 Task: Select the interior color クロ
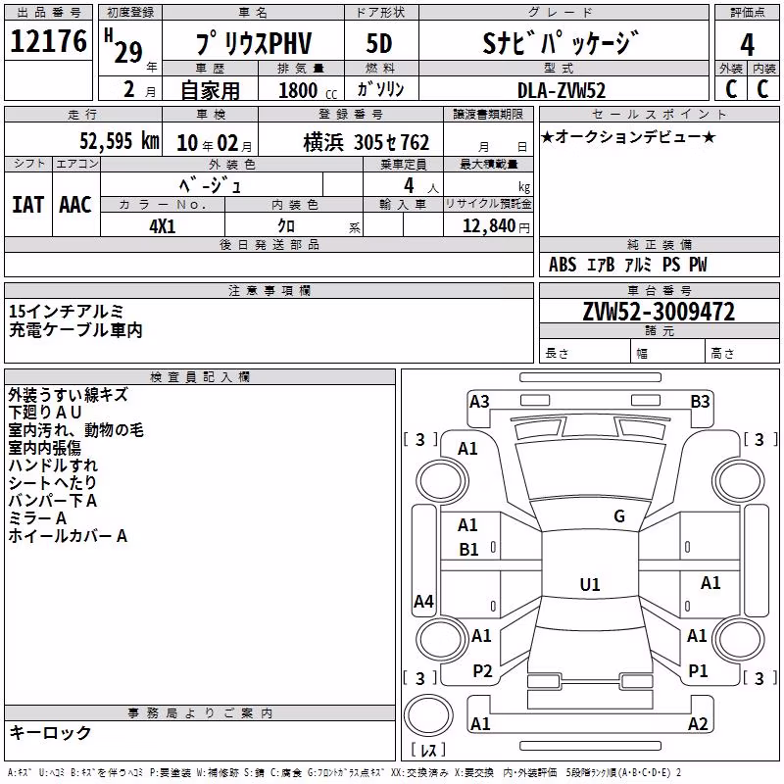[x=286, y=226]
